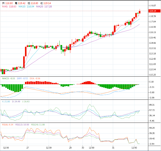
Task: Select the RSI(12) indicator label
Action: [x=22, y=125]
